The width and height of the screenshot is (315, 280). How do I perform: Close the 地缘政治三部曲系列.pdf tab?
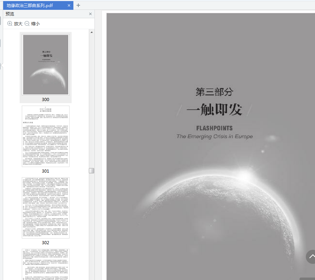coord(69,5)
